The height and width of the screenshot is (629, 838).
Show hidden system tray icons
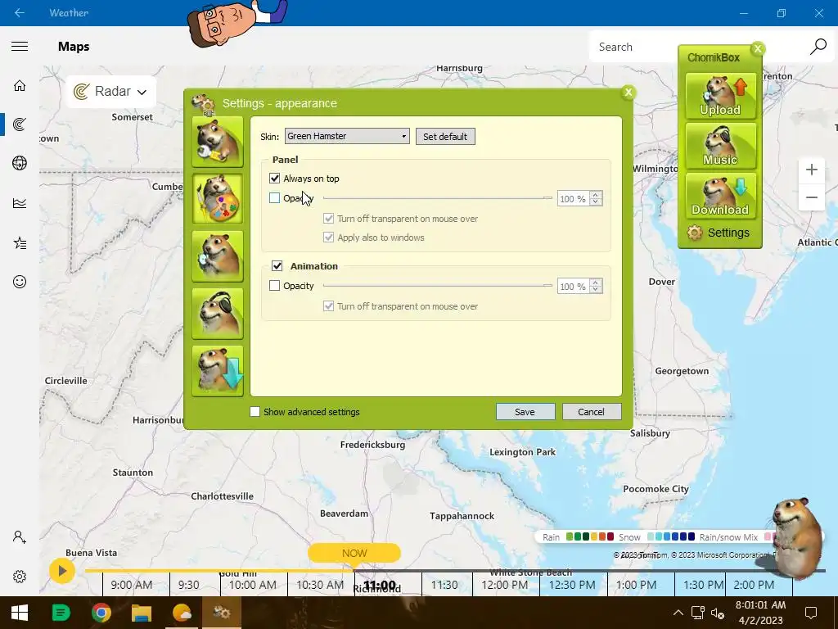[678, 613]
